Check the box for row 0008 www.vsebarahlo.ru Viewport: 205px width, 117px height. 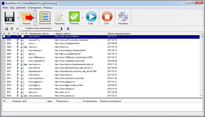coord(4,61)
